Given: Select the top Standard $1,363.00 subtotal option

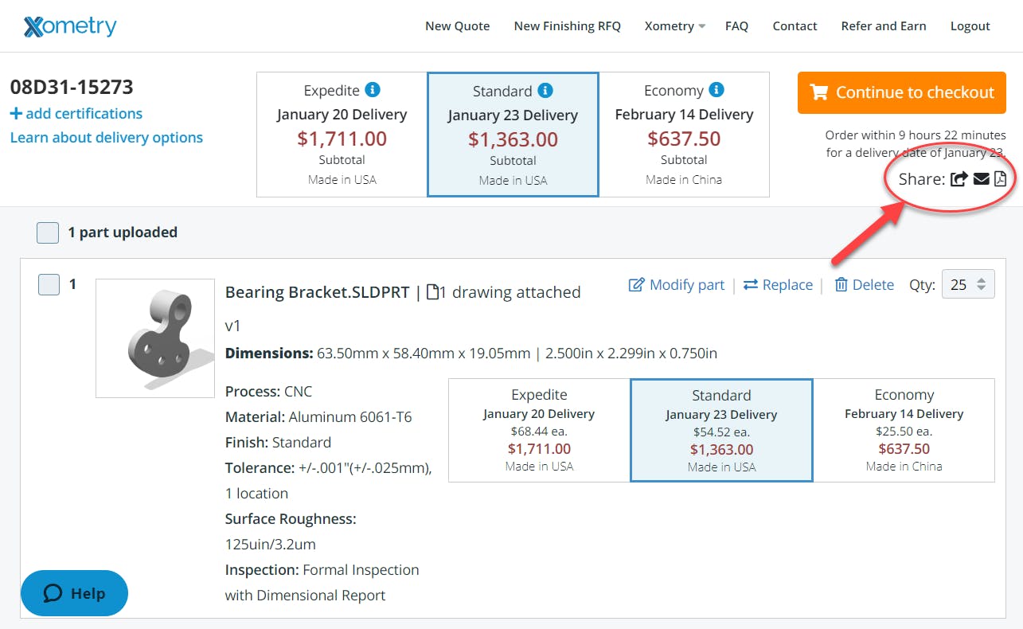Looking at the screenshot, I should [513, 135].
